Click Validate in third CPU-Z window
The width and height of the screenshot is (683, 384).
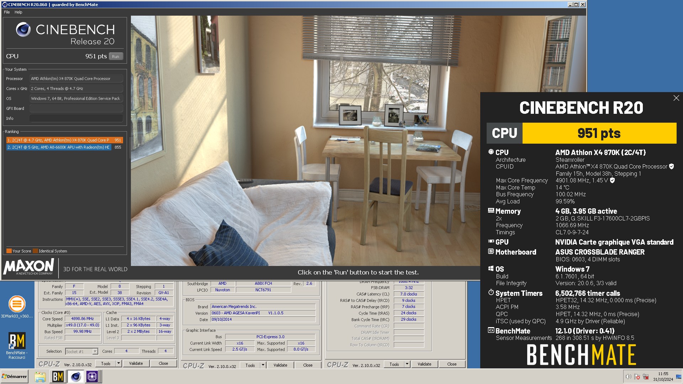(424, 364)
